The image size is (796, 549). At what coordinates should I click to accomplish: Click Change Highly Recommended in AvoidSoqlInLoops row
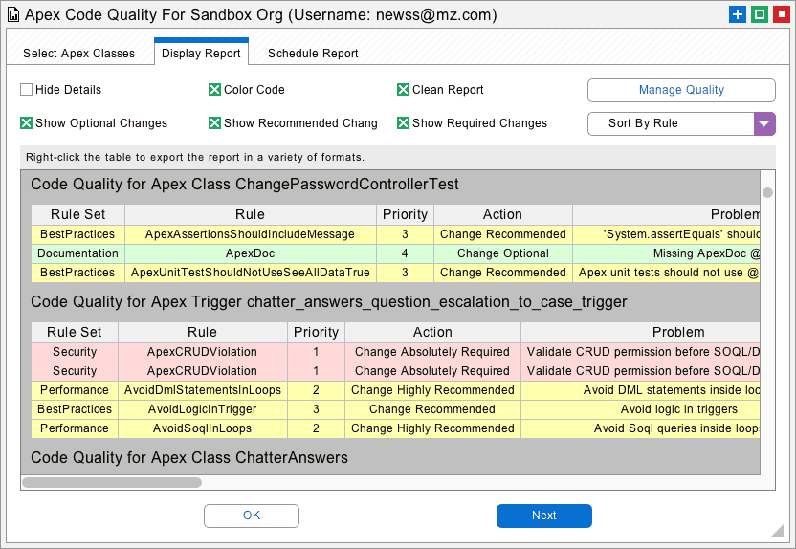432,428
